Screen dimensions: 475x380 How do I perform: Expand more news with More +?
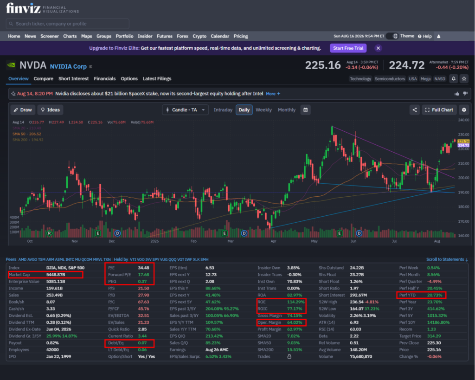pos(273,94)
